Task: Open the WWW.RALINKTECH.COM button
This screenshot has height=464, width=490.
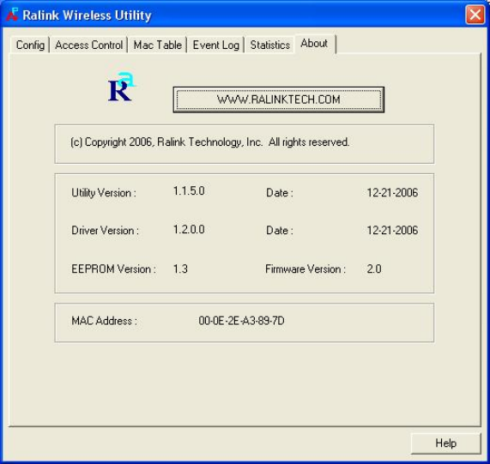Action: (278, 99)
